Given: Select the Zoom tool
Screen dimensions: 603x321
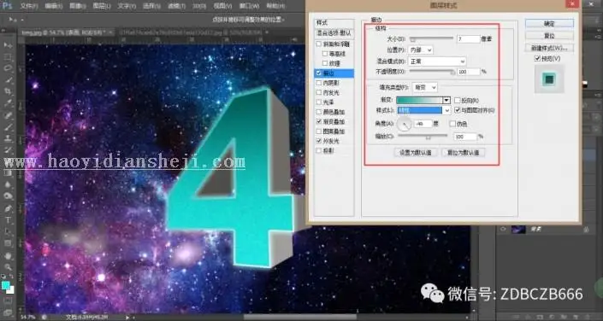Looking at the screenshot, I should [8, 267].
